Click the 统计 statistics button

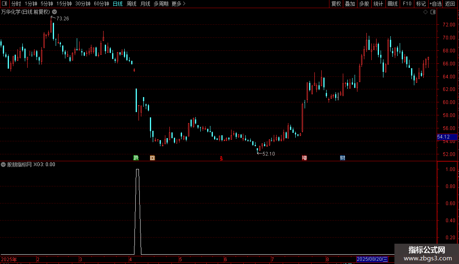378,4
